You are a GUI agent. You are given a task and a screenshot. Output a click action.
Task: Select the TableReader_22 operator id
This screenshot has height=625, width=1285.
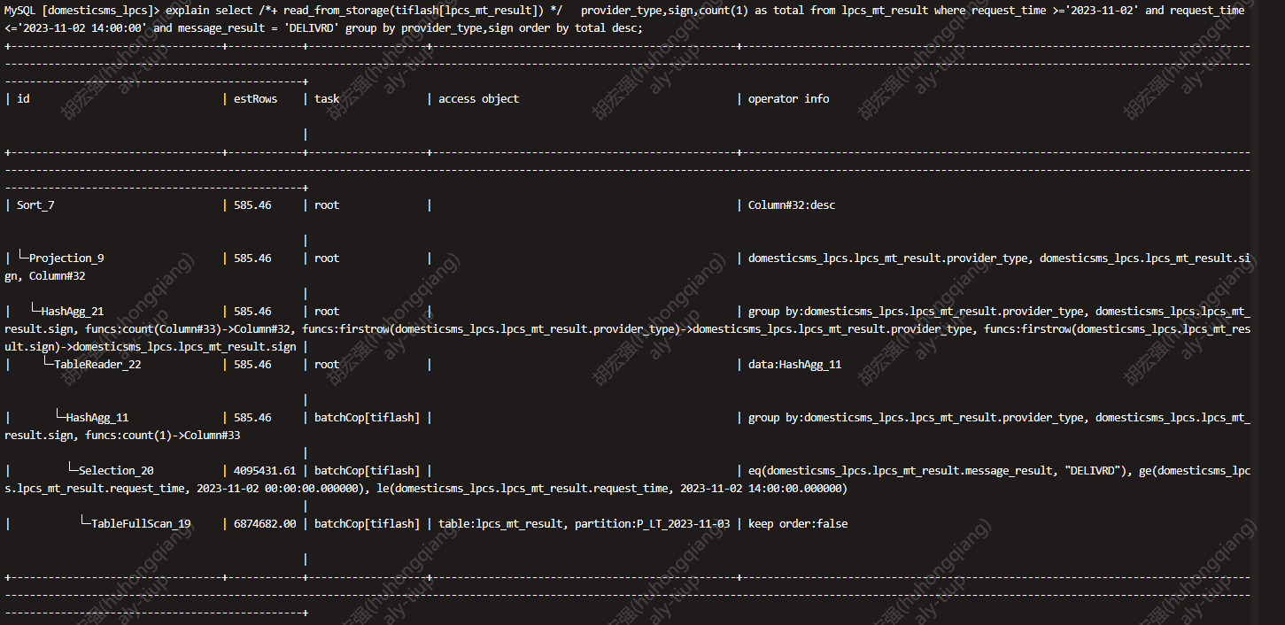coord(97,365)
